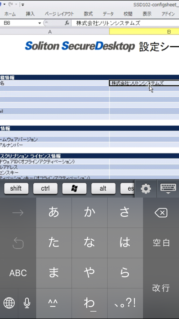Tap the は kana key

click(125, 243)
